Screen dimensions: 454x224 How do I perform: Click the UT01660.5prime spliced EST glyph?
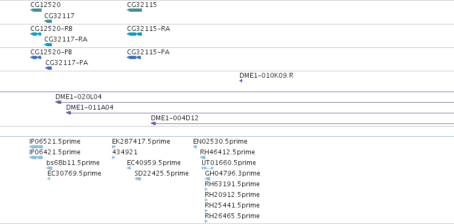click(208, 168)
